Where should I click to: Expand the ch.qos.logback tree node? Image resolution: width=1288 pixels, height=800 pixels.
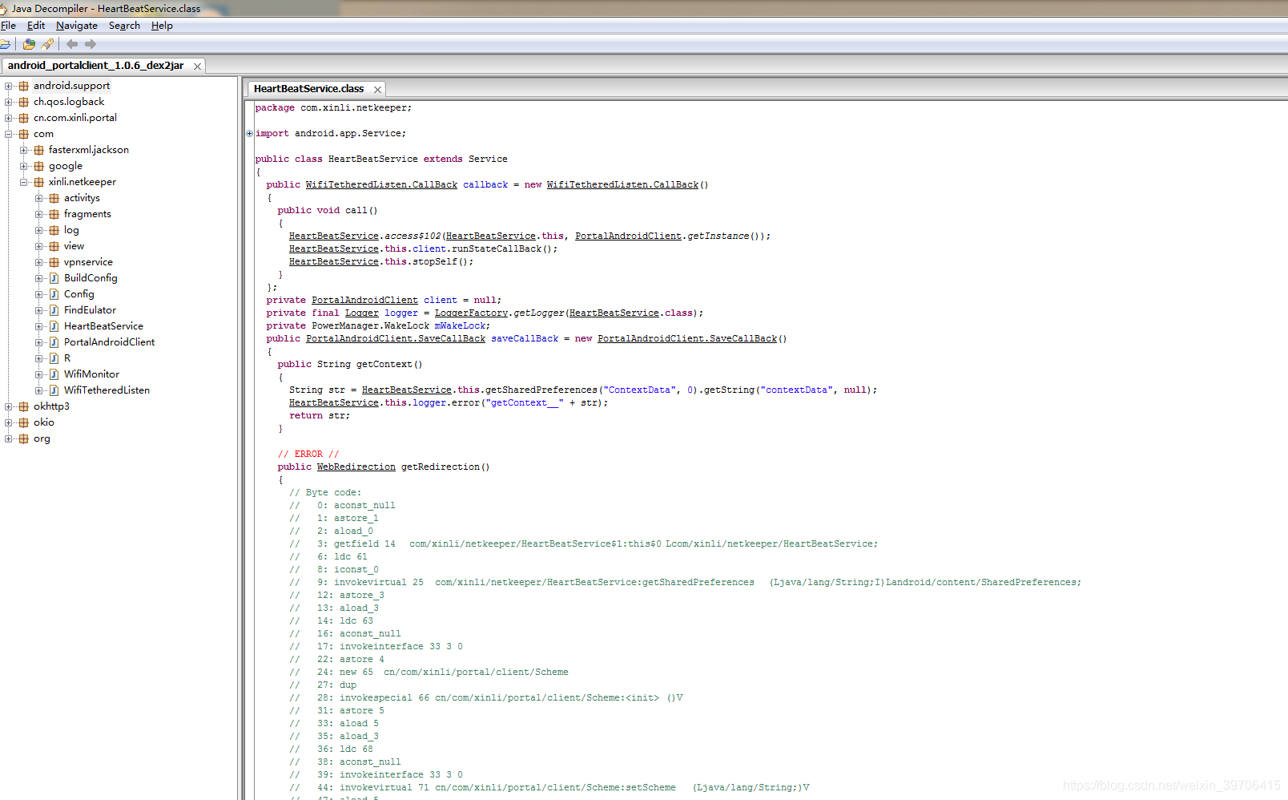(x=9, y=102)
